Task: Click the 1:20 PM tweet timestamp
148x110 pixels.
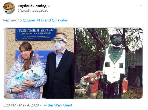Action: click(x=10, y=105)
